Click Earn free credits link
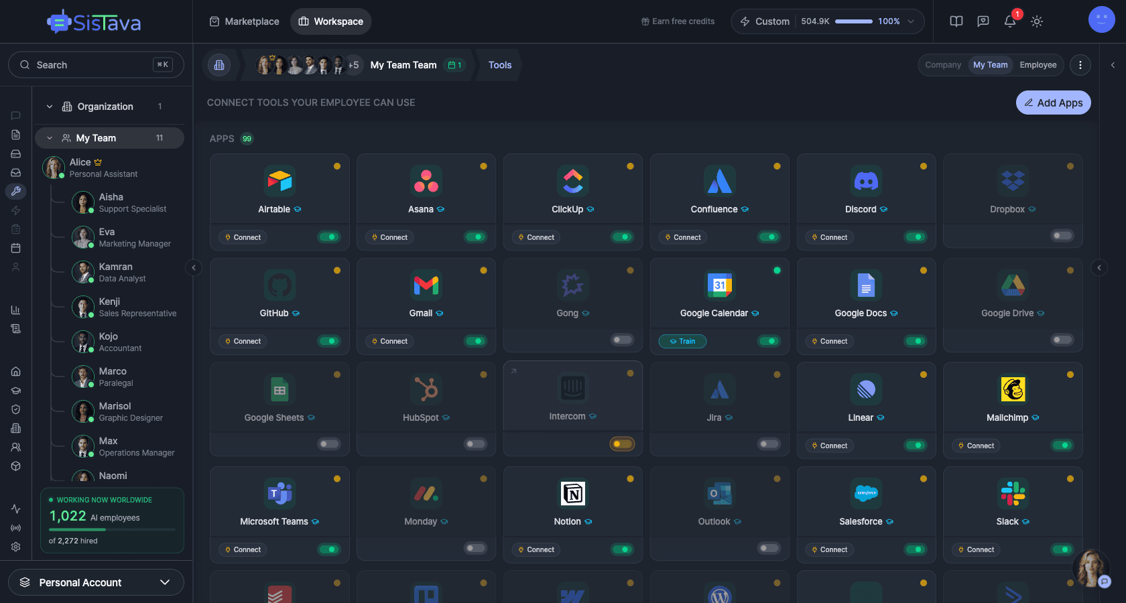Screen dimensions: 1126x603 click(x=678, y=21)
